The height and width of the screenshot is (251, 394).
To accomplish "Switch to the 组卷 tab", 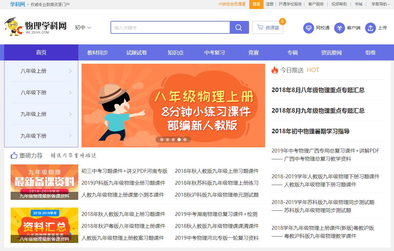I will tap(370, 52).
